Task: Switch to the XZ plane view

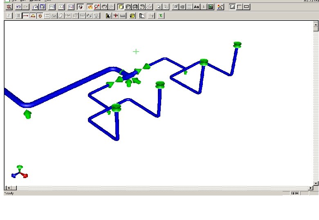Action: point(61,7)
